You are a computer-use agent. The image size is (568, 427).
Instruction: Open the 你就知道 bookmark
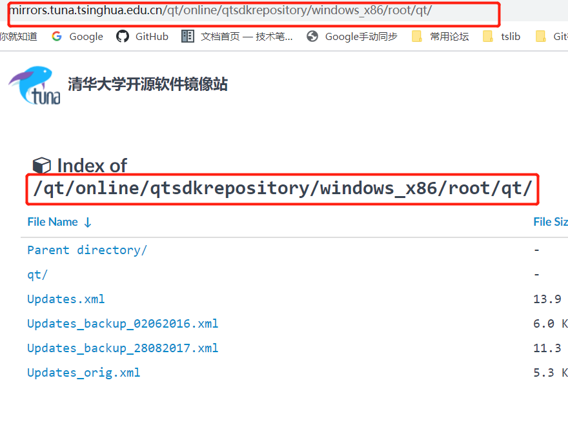[18, 36]
